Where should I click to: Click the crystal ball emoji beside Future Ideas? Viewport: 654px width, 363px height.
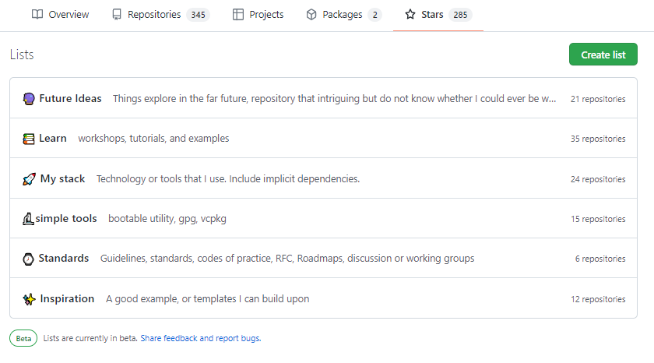click(29, 98)
